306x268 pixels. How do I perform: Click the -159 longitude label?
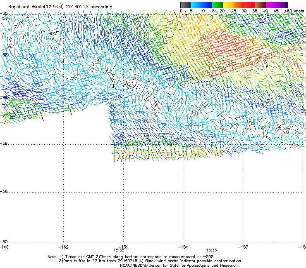[x=123, y=247]
